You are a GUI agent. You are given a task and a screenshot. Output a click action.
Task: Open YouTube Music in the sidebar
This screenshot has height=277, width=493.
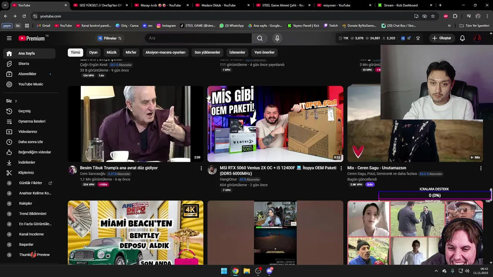(29, 84)
